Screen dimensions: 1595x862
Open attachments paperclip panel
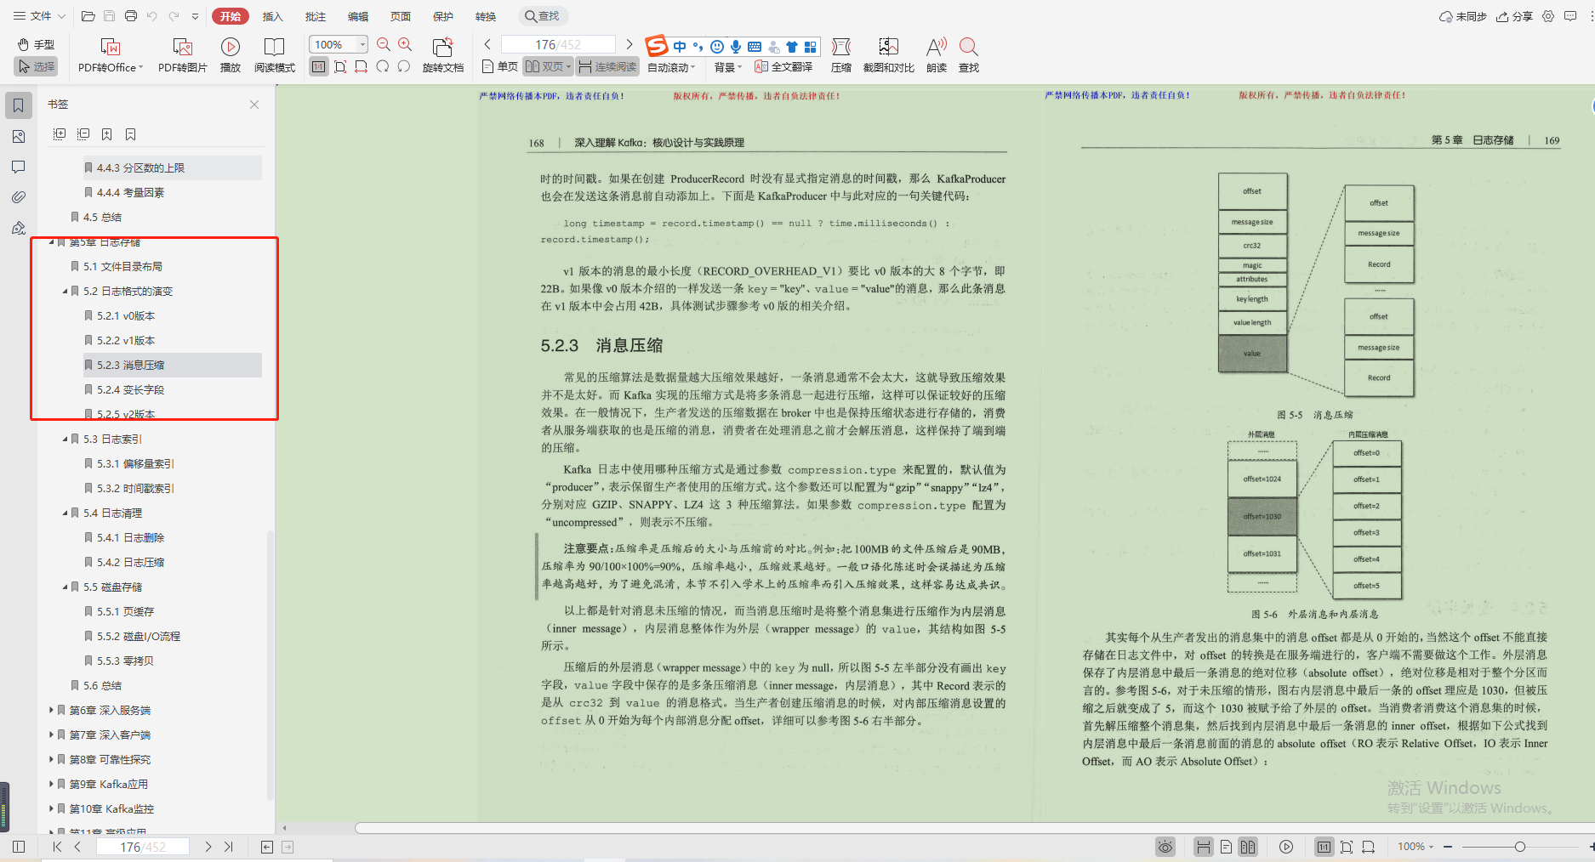pos(19,197)
